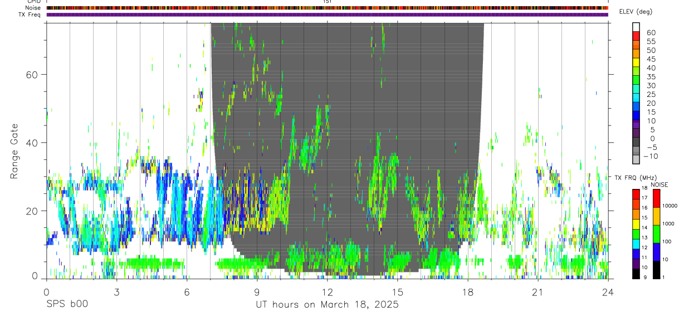This screenshot has width=684, height=316.
Task: Click the blue segment of the NOISE colorbar
Action: click(x=656, y=252)
